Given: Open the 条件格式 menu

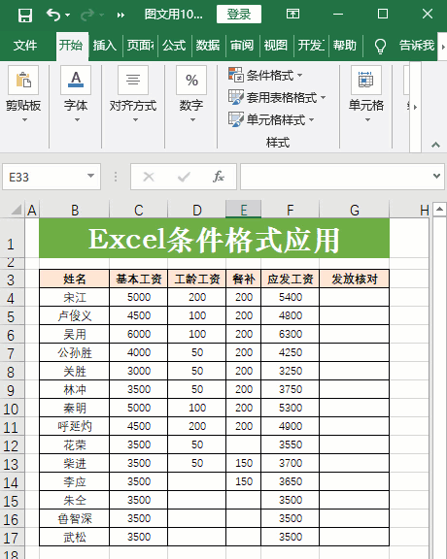Looking at the screenshot, I should (x=265, y=75).
